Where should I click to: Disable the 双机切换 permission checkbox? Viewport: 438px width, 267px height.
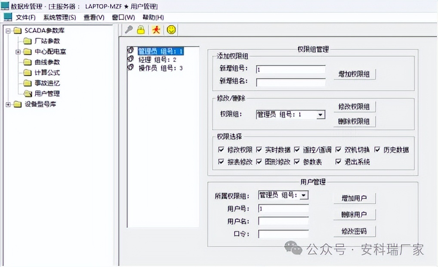pos(338,149)
